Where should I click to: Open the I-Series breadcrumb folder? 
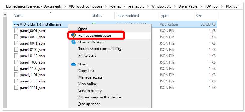tap(115, 6)
